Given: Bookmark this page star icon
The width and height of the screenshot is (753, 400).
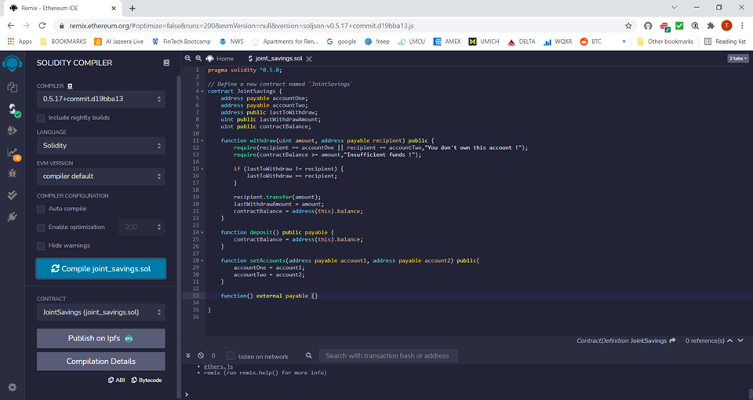Looking at the screenshot, I should click(628, 26).
